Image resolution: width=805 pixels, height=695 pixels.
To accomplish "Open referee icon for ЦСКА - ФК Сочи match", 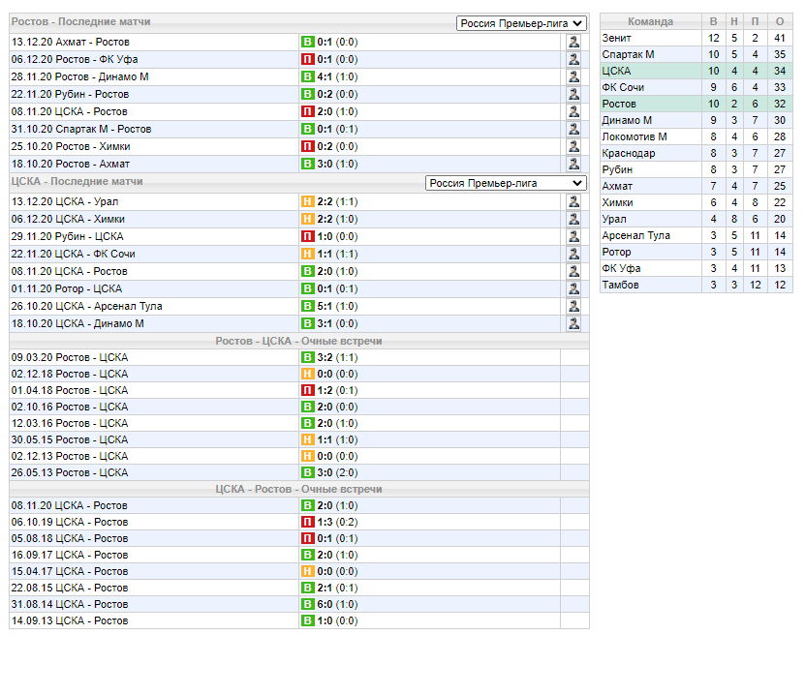I will 573,254.
